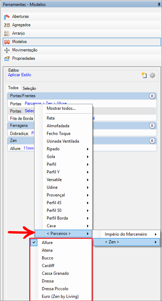Select the Dressa Piccolo model
The width and height of the screenshot is (162, 301).
click(x=61, y=289)
